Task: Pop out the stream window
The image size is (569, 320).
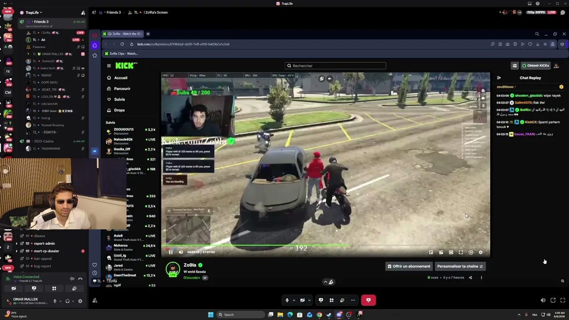Action: 553,300
